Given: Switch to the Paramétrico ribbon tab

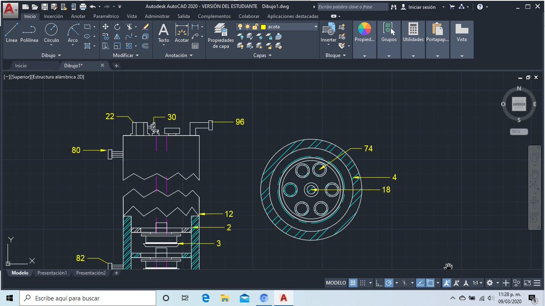Looking at the screenshot, I should pos(106,16).
